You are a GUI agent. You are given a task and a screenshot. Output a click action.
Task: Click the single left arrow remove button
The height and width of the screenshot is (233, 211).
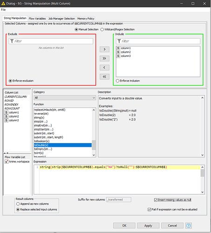pyautogui.click(x=104, y=68)
